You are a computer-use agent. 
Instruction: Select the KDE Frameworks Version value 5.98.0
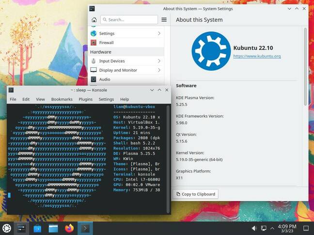tap(181, 123)
